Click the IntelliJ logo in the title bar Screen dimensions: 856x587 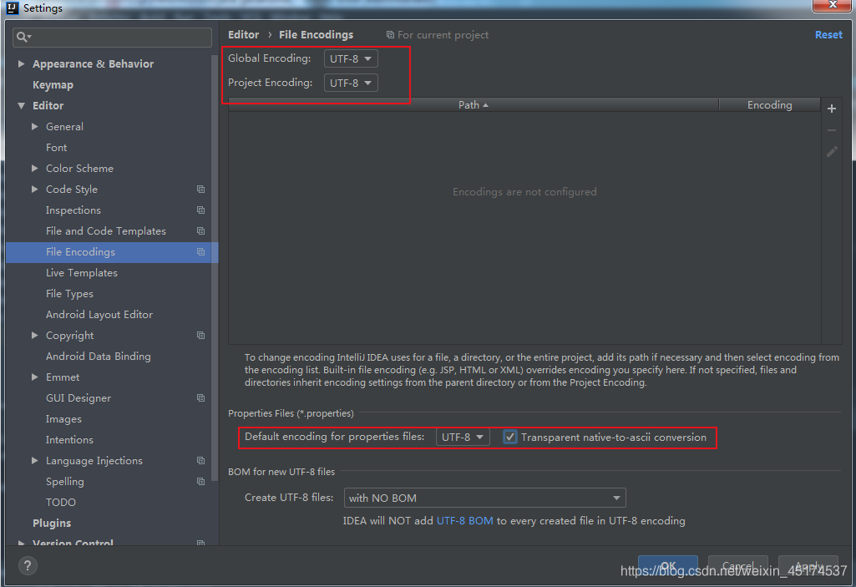(13, 8)
